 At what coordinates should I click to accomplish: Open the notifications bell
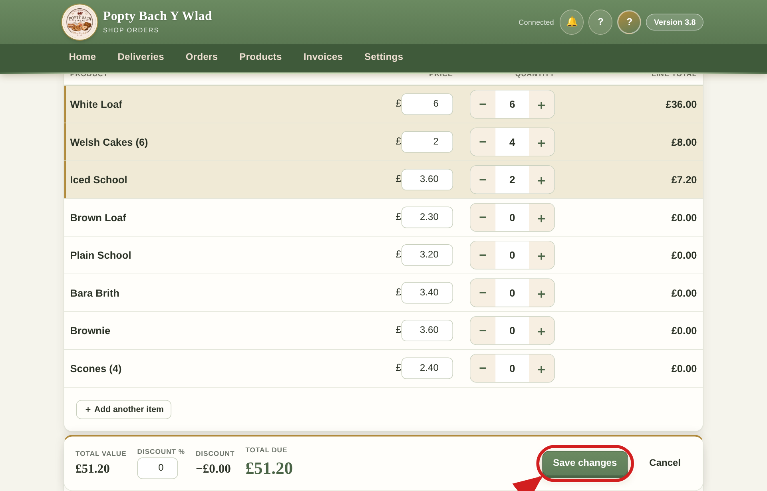tap(572, 22)
